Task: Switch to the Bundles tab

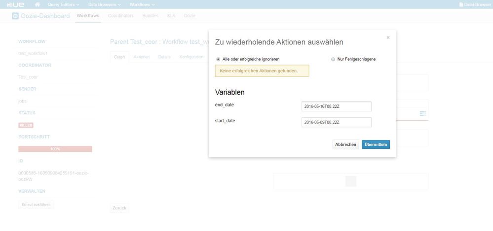Action: pos(151,16)
